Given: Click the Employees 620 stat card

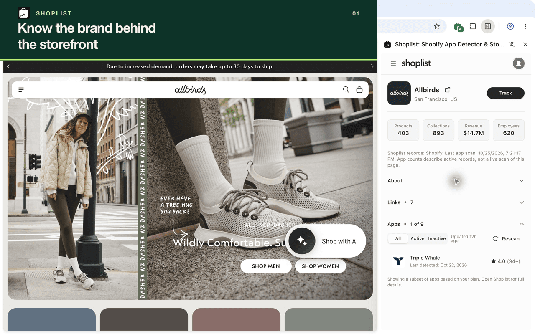Looking at the screenshot, I should [509, 130].
